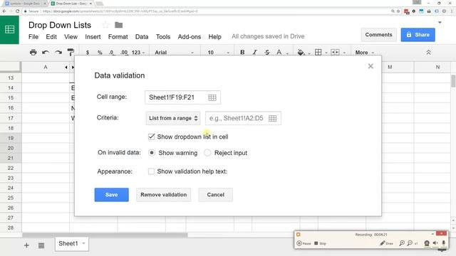
Task: Toggle Strikethrough formatting
Action: (267, 53)
